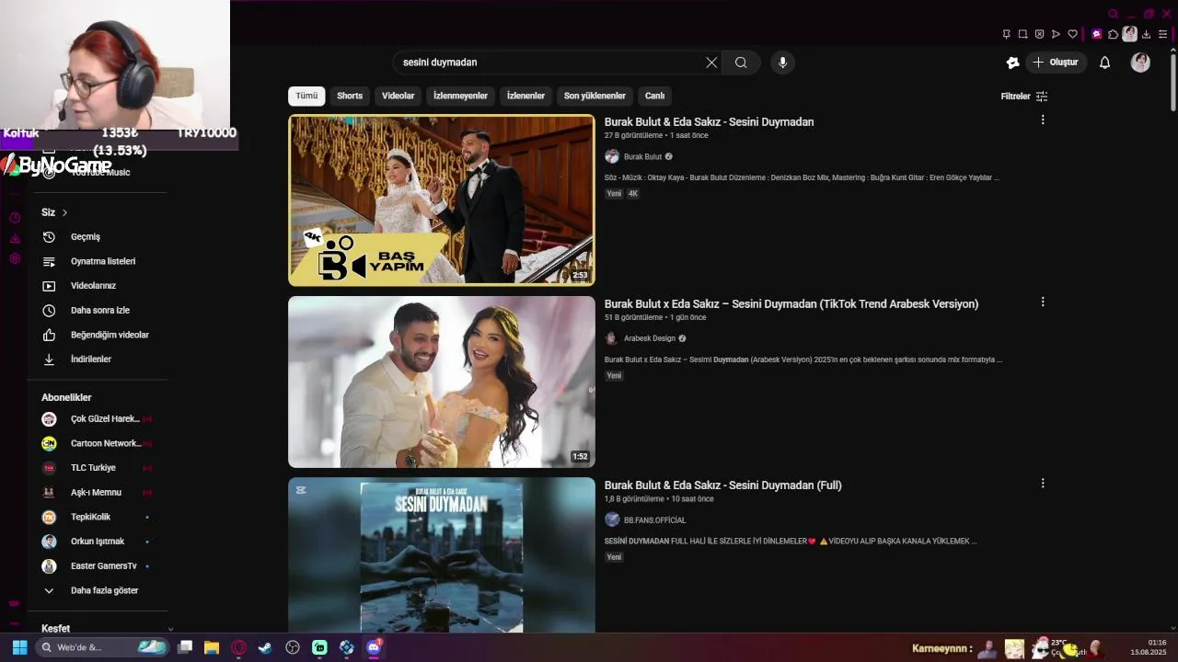Open the Burak Bulut wedding video thumbnail
This screenshot has height=662, width=1178.
click(x=442, y=200)
